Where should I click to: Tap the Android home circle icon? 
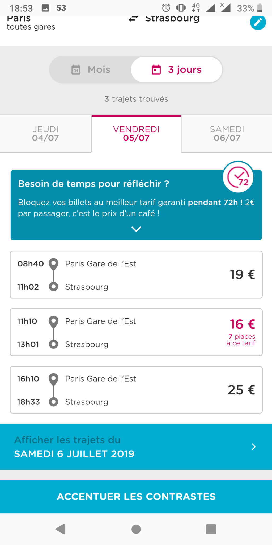(136, 529)
